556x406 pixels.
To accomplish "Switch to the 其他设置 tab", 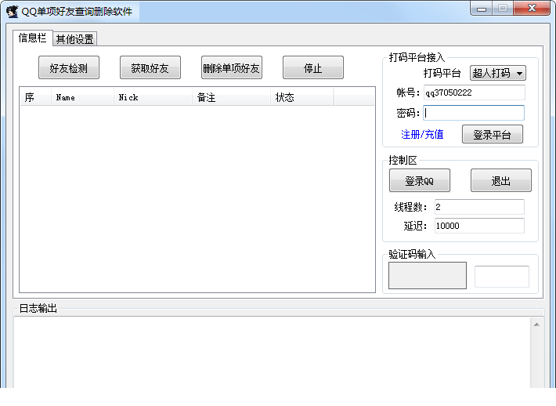I will tap(75, 38).
